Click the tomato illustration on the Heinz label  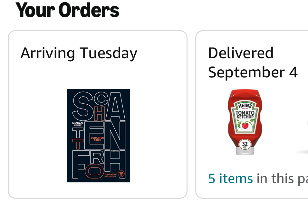point(245,125)
